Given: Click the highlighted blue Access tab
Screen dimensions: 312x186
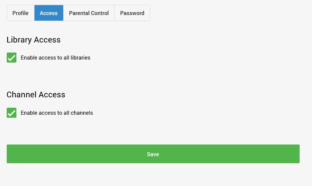Looking at the screenshot, I should click(x=49, y=13).
